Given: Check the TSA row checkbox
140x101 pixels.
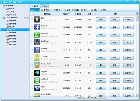Looking at the screenshot, I should pyautogui.click(x=32, y=19).
